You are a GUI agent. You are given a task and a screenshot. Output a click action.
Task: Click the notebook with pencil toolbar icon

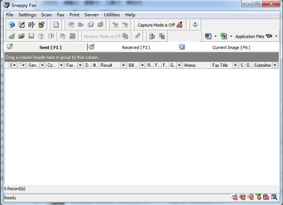22,25
